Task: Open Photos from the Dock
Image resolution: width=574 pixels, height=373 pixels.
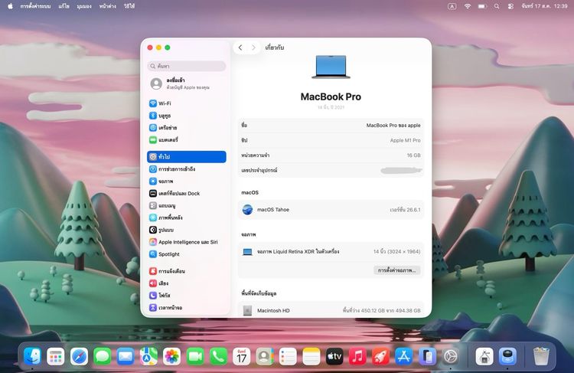Action: click(171, 356)
